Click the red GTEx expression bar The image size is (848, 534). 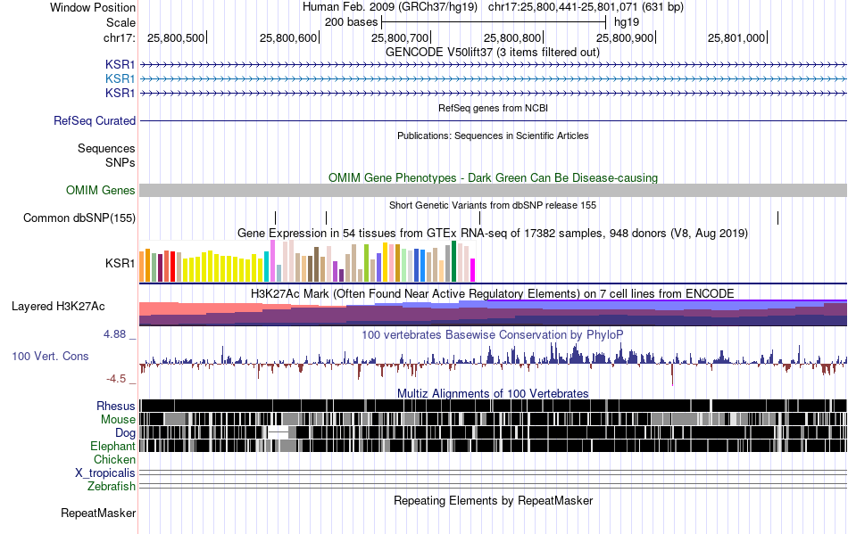(x=172, y=267)
